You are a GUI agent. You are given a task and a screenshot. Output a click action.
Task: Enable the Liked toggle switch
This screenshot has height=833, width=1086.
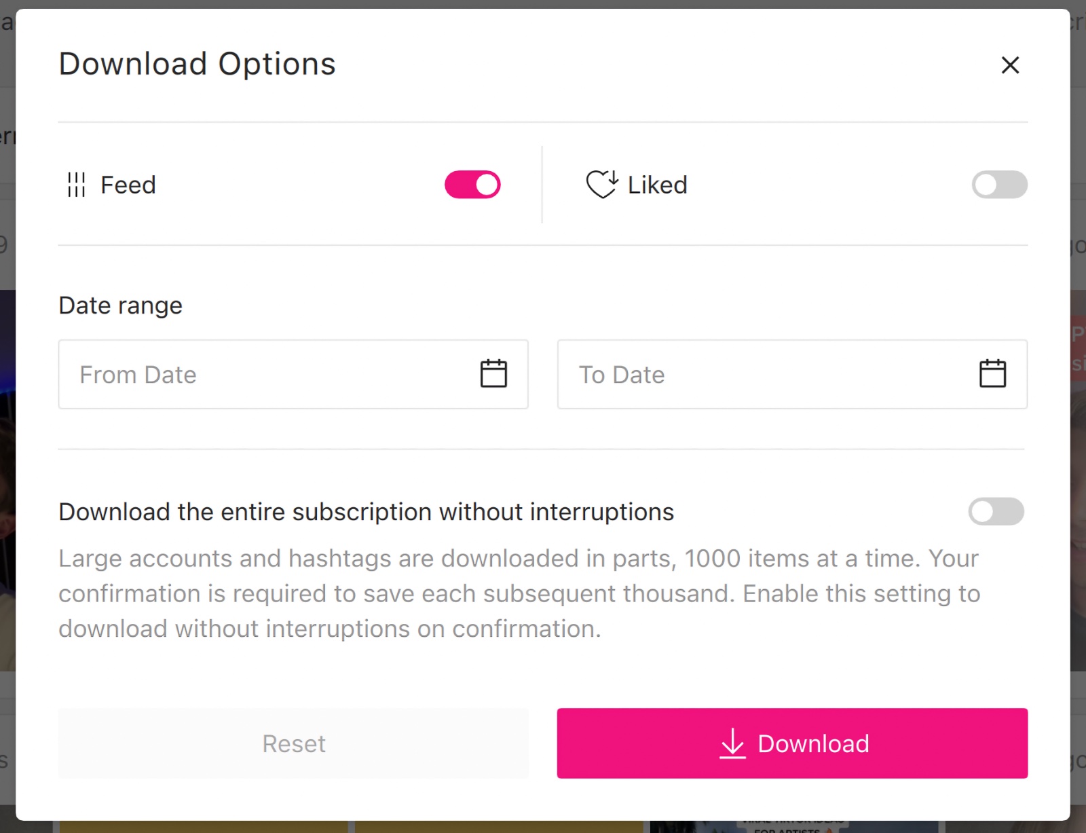pyautogui.click(x=999, y=185)
